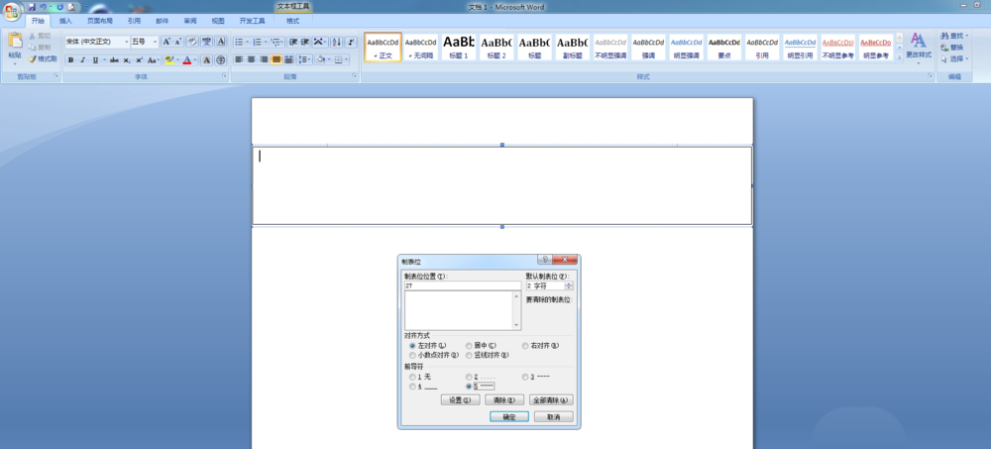Open the 页面布局 (Page Layout) tab
Viewport: 991px width, 449px height.
[99, 20]
